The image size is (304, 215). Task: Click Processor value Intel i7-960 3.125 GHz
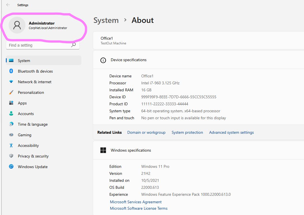click(160, 83)
